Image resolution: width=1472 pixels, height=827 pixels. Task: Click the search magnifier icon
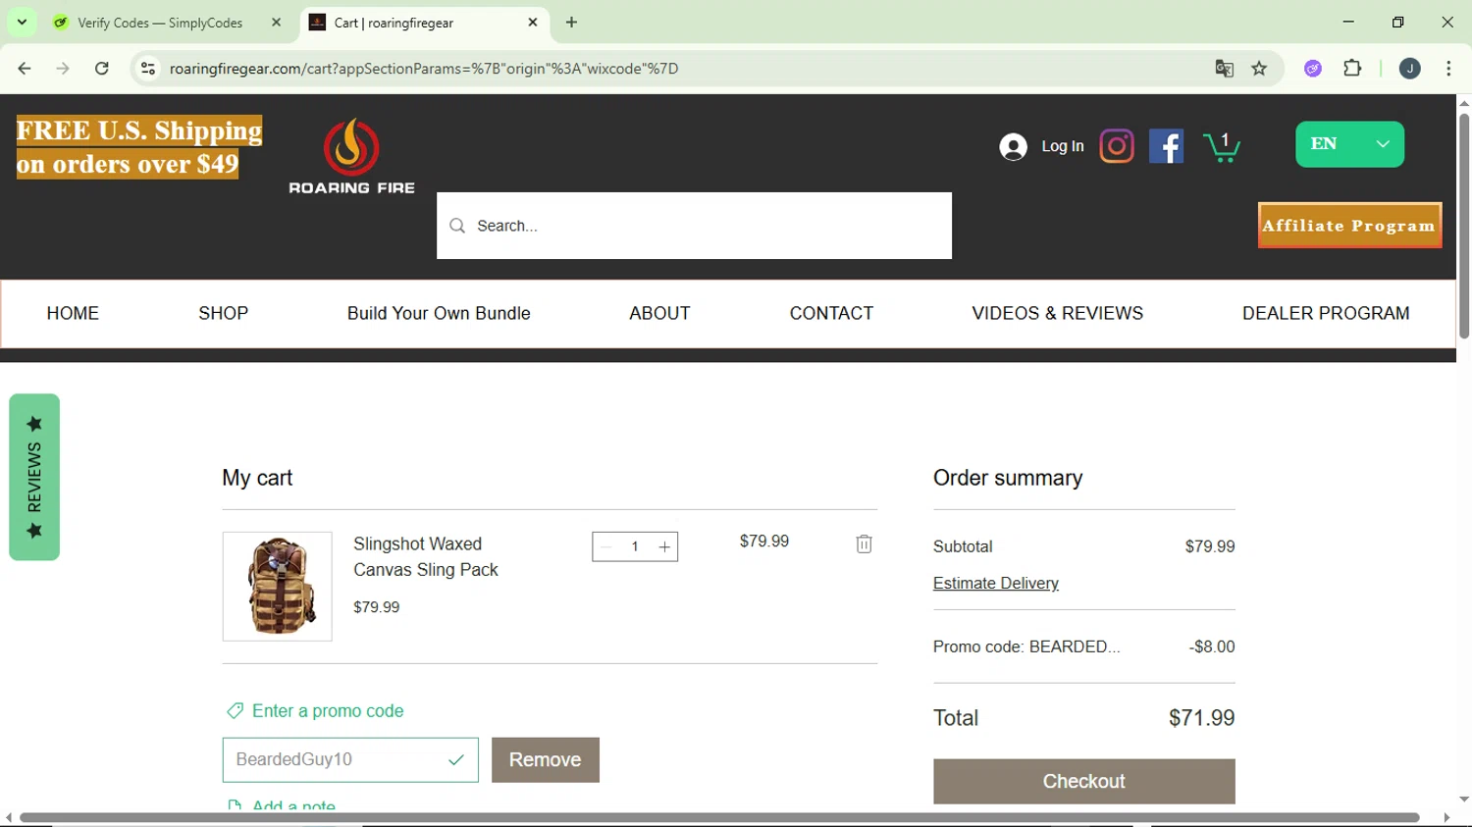[x=457, y=226]
